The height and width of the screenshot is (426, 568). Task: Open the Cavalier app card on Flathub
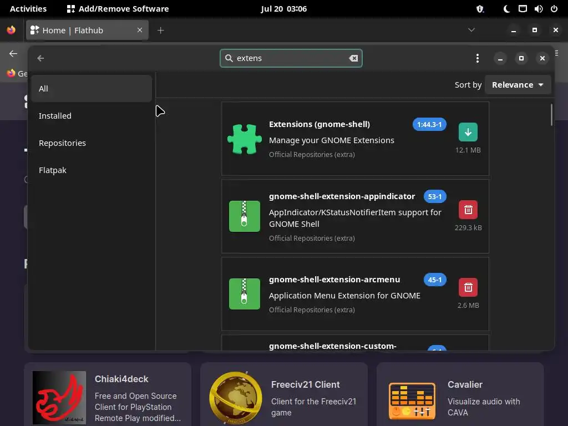[x=460, y=395]
